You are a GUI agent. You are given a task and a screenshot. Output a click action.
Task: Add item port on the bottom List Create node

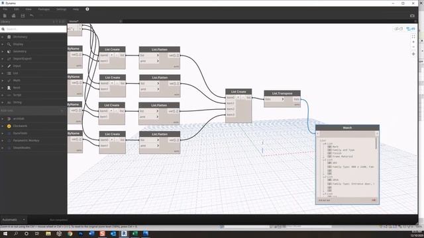[112, 139]
